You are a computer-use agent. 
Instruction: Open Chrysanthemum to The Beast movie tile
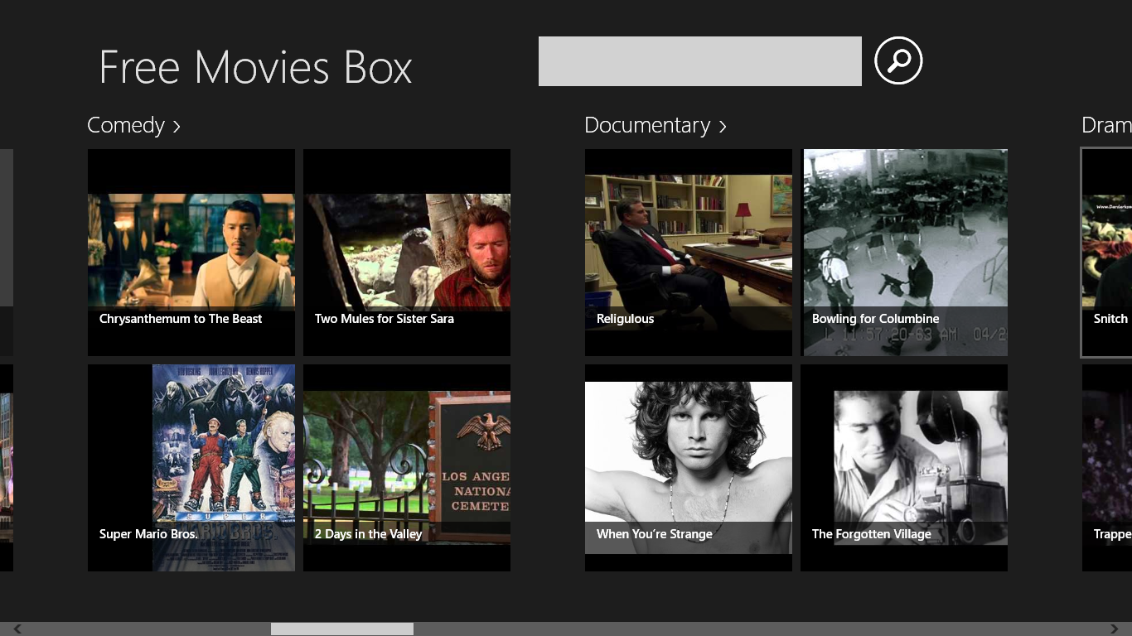click(191, 253)
